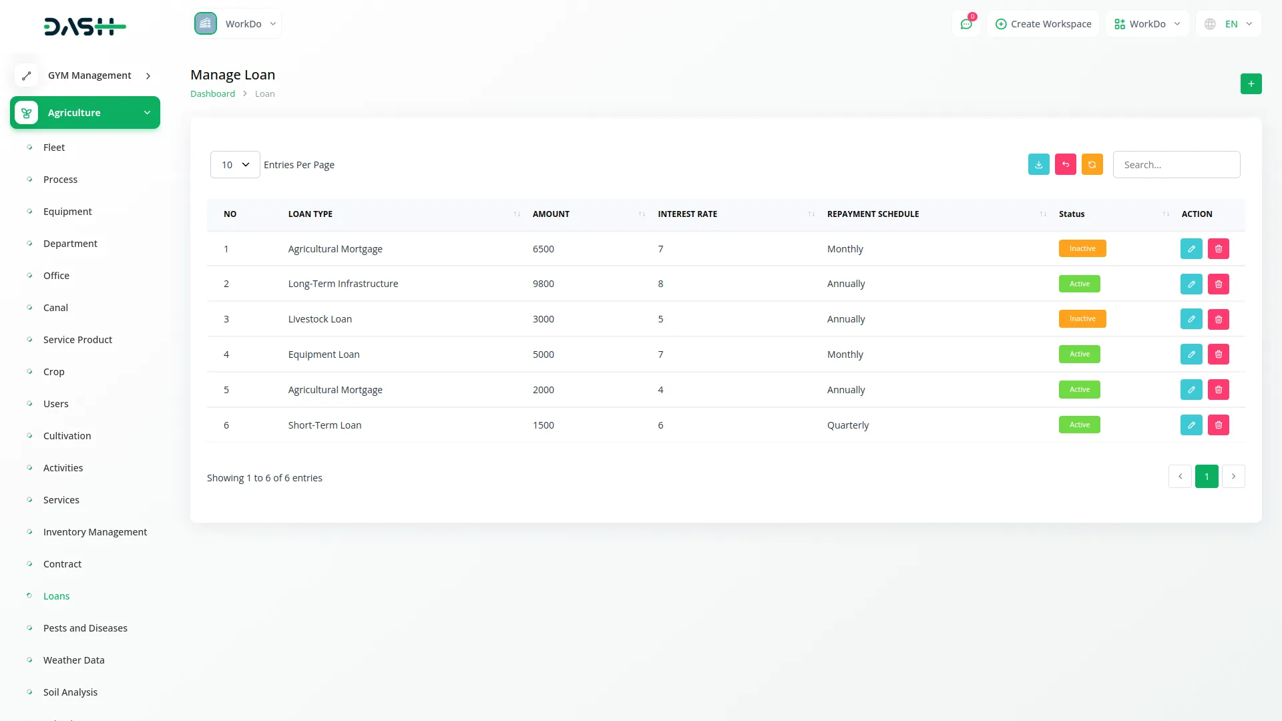The width and height of the screenshot is (1282, 721).
Task: Follow the Dashboard breadcrumb link
Action: 212,94
